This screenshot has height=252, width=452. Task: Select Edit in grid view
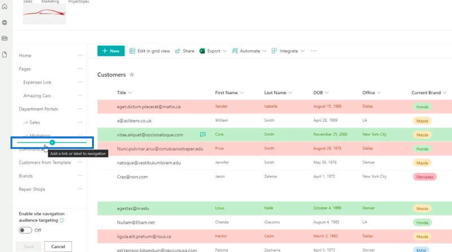click(150, 51)
